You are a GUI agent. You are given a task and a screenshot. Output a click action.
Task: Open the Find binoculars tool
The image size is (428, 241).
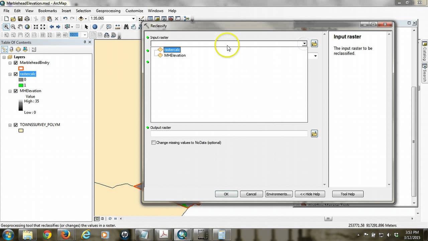(x=126, y=27)
